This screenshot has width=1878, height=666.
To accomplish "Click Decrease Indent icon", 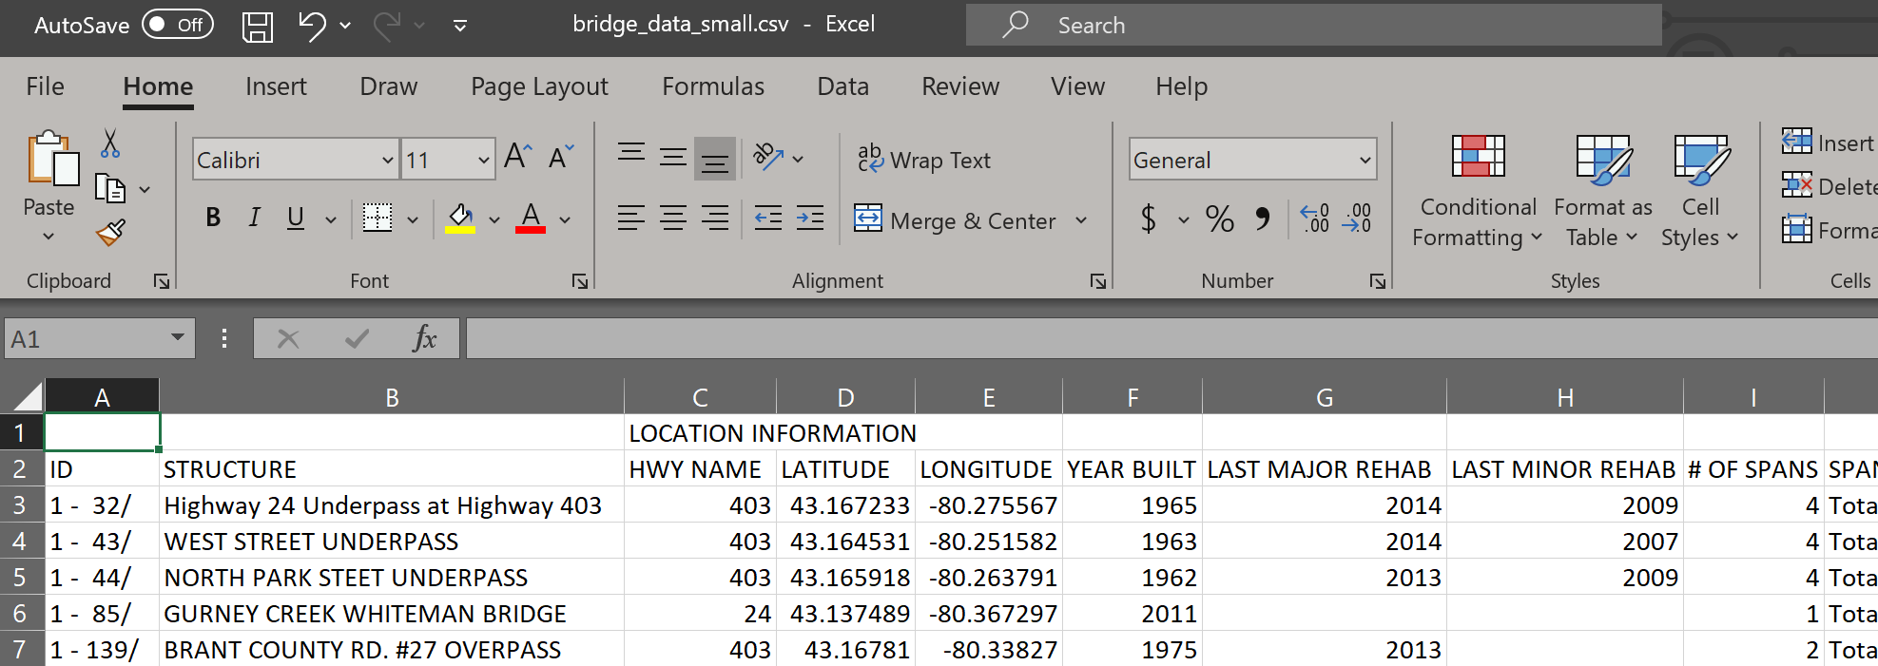I will 768,219.
